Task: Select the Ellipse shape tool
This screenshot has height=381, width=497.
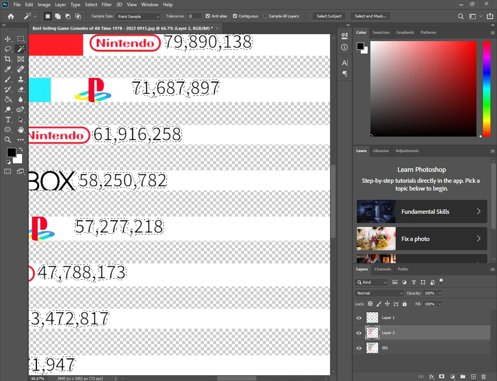Action: click(8, 130)
